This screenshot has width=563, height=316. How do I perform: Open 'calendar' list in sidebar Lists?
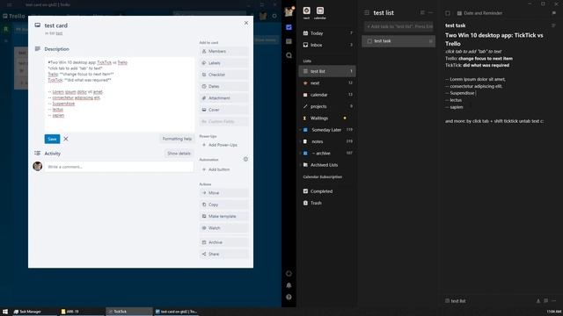[327, 95]
